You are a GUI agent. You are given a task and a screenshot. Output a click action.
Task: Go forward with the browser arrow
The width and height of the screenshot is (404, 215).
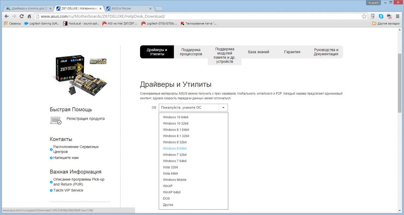14,16
